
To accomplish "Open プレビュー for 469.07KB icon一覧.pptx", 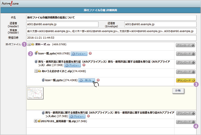I will (x=79, y=53).
